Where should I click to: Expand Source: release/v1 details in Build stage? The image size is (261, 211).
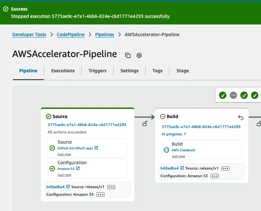[225, 169]
